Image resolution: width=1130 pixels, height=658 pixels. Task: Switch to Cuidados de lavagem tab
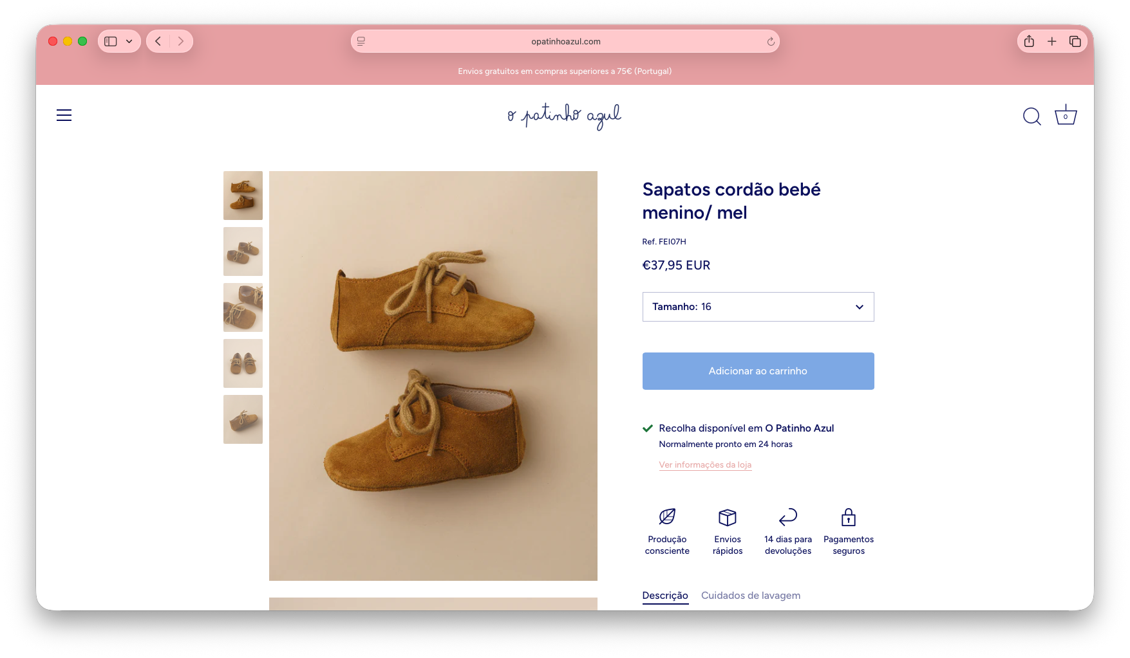pos(750,596)
